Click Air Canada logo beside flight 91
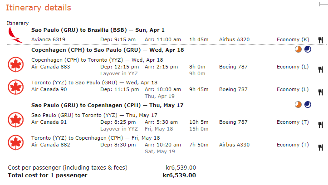Screen dimensions: 328x185 pos(16,120)
